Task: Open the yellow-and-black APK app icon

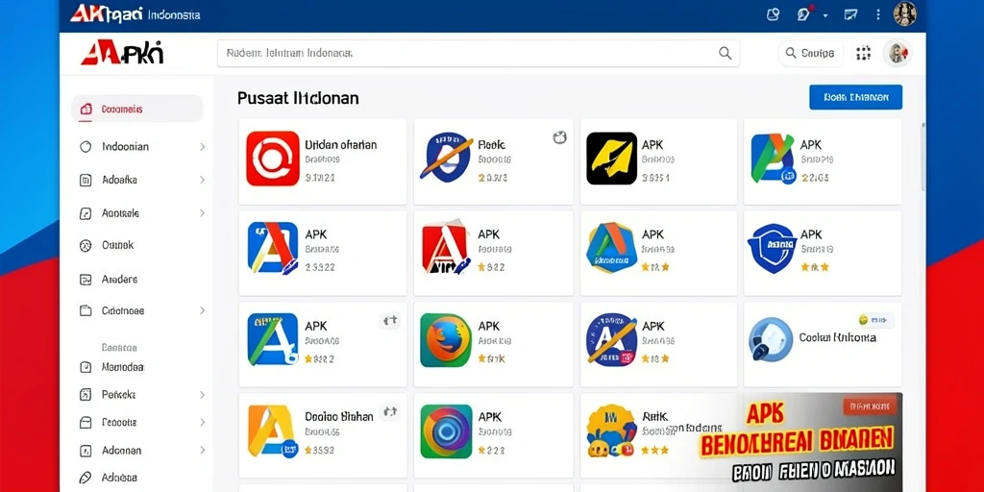Action: pos(611,159)
